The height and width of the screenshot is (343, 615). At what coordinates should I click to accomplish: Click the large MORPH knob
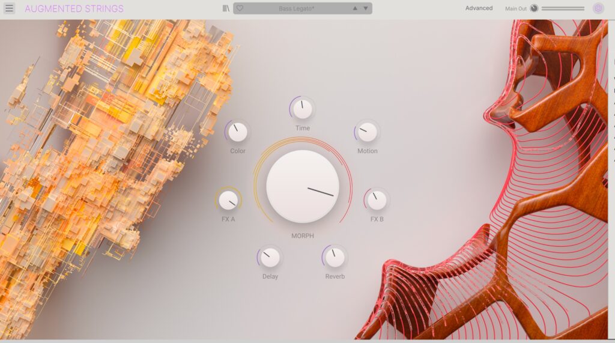click(x=303, y=186)
